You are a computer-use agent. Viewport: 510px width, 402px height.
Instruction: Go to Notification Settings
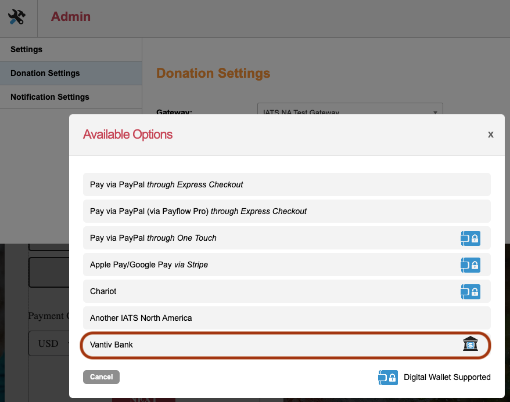point(50,97)
